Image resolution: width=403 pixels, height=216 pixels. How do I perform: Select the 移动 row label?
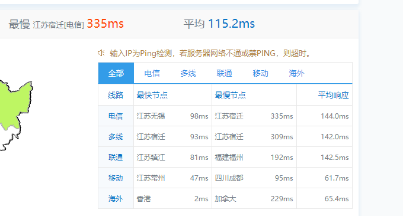click(x=116, y=178)
